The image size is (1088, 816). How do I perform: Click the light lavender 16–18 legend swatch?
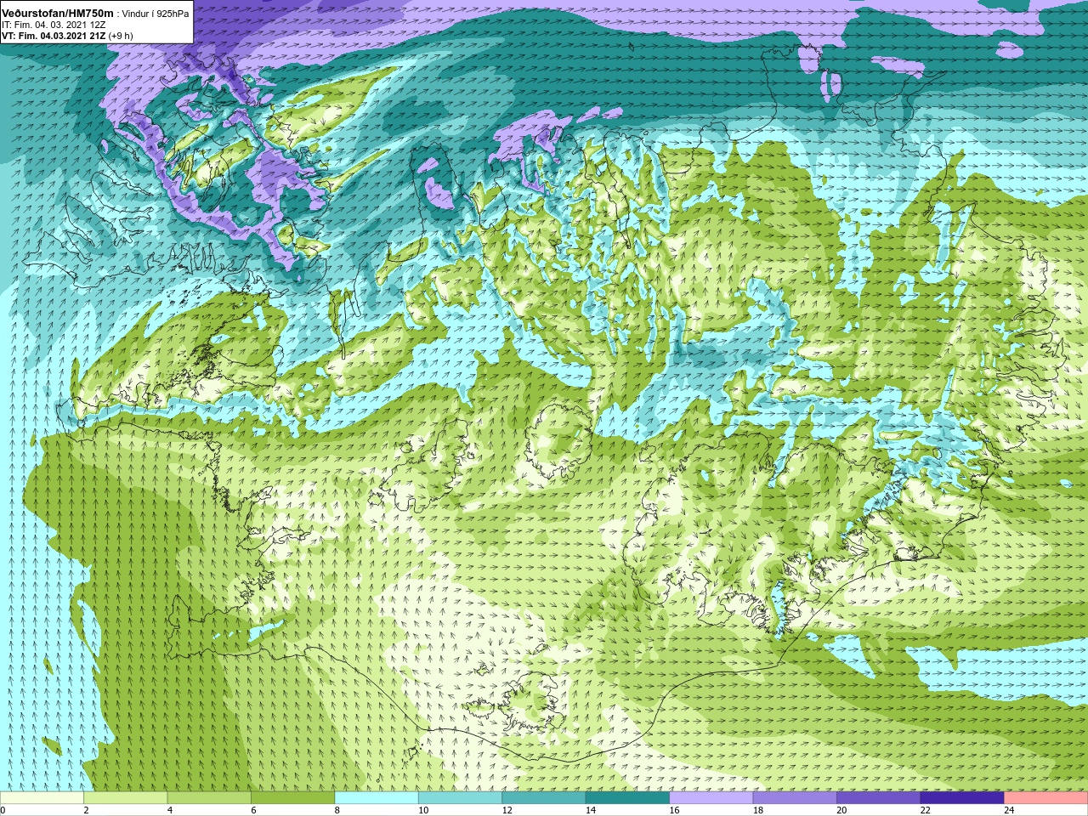click(711, 798)
